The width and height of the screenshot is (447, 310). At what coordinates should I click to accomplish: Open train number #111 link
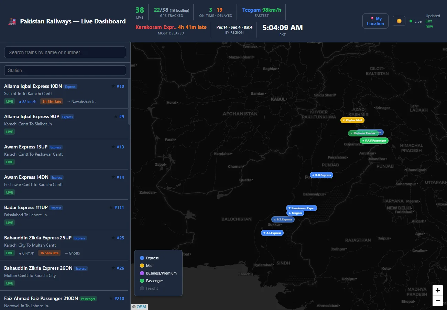click(119, 208)
